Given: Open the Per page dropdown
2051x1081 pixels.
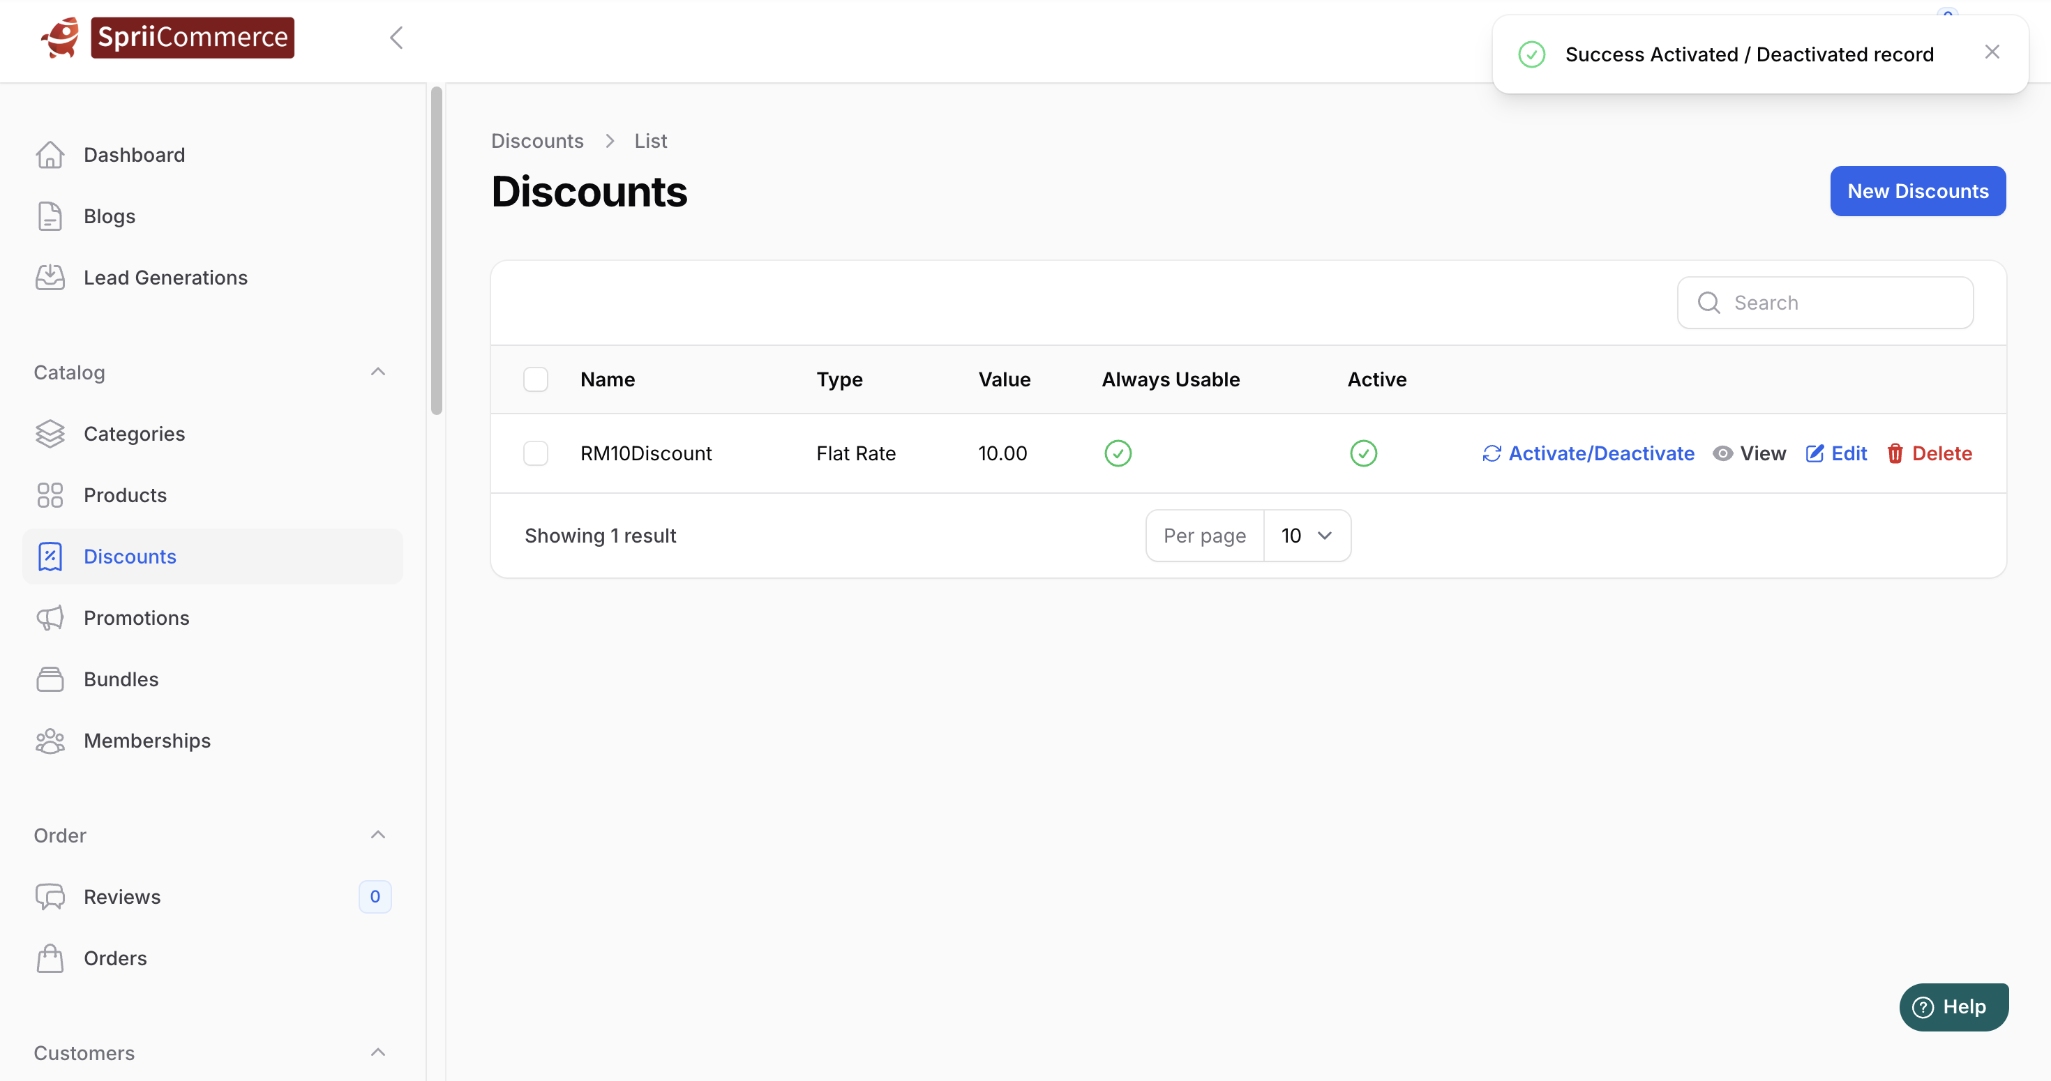Looking at the screenshot, I should (1306, 536).
